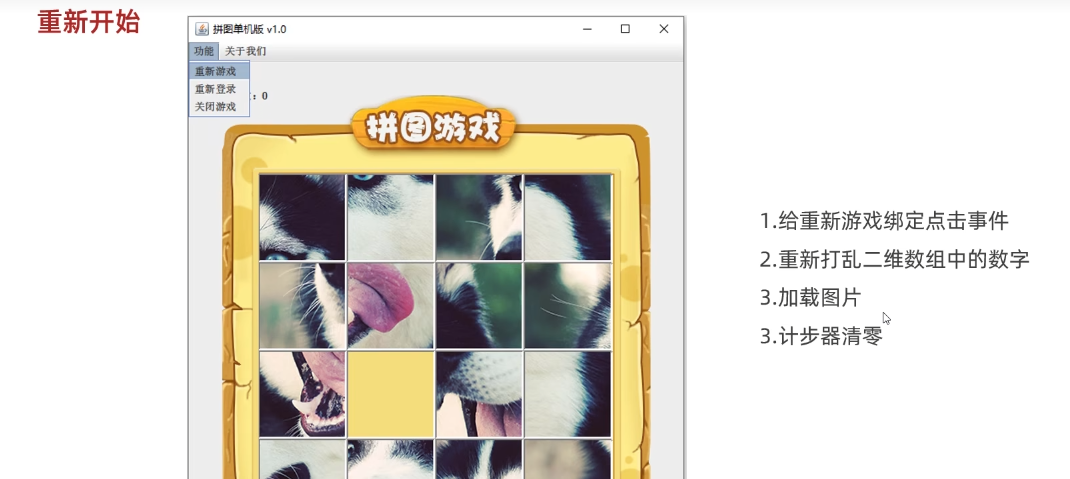Minimize the 拼图单机版 window
Viewport: 1070px width, 479px height.
coord(587,29)
